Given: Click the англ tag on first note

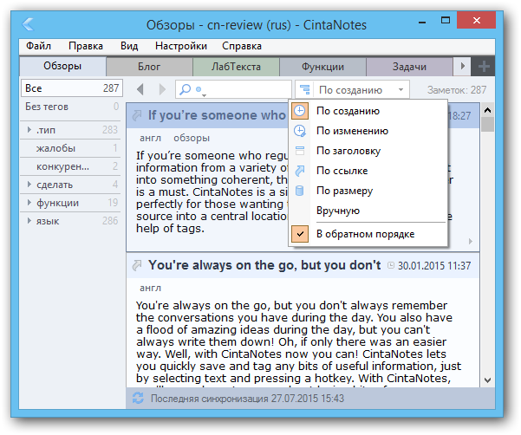Looking at the screenshot, I should [x=150, y=138].
